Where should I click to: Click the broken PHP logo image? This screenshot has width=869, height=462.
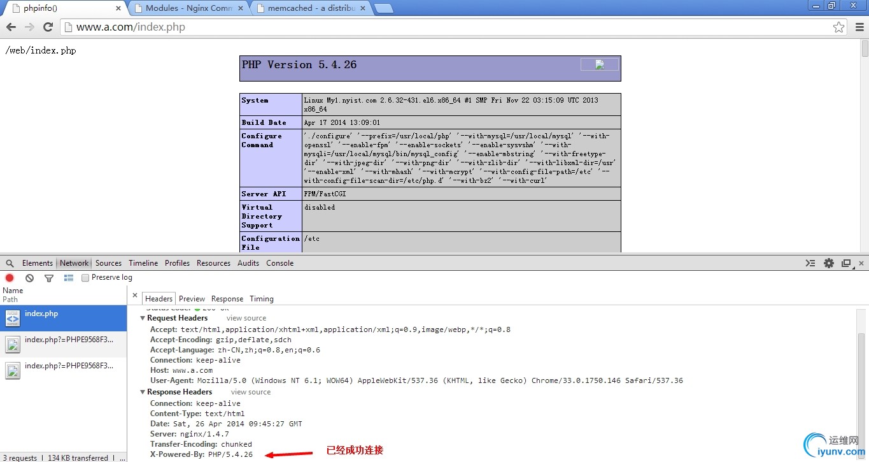point(599,64)
